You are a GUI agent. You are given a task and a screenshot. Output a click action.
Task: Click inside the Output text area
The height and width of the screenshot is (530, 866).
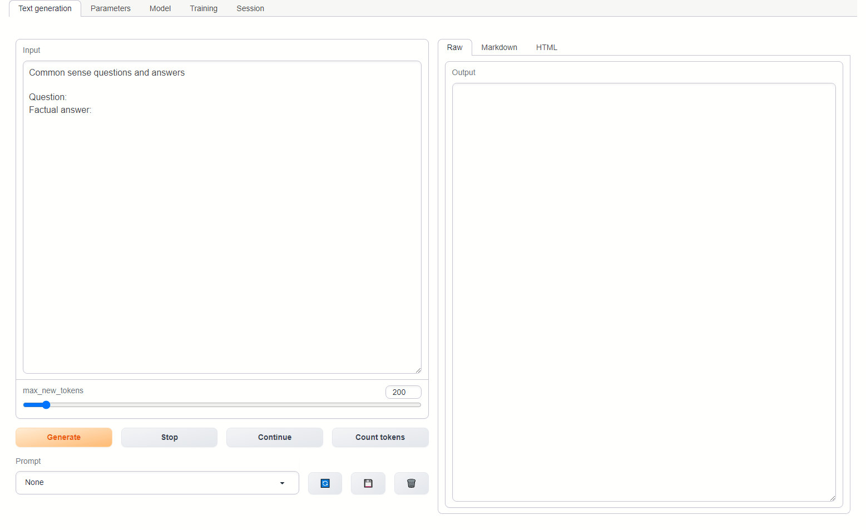click(x=644, y=292)
